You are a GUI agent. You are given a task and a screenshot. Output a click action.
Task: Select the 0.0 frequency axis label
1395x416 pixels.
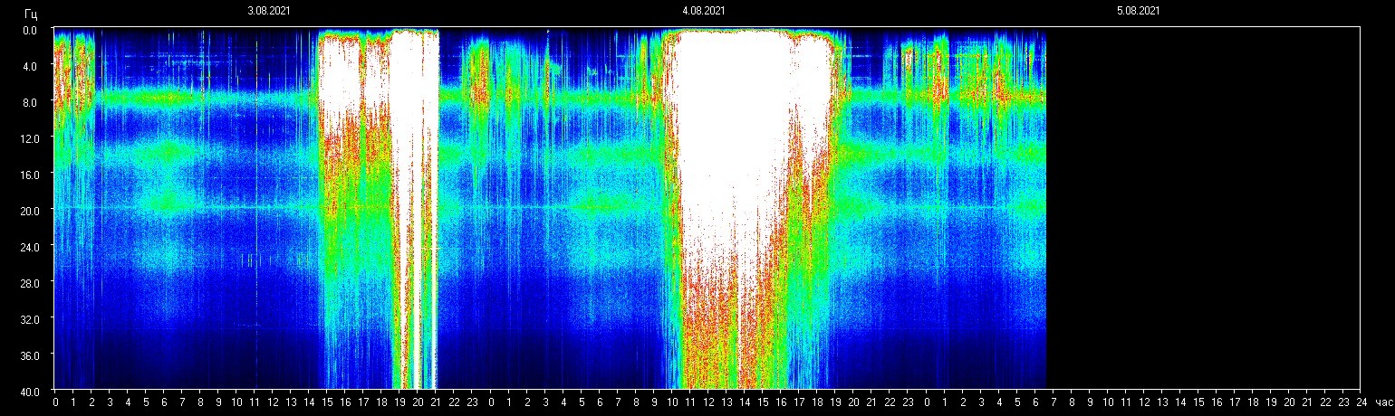(x=30, y=30)
